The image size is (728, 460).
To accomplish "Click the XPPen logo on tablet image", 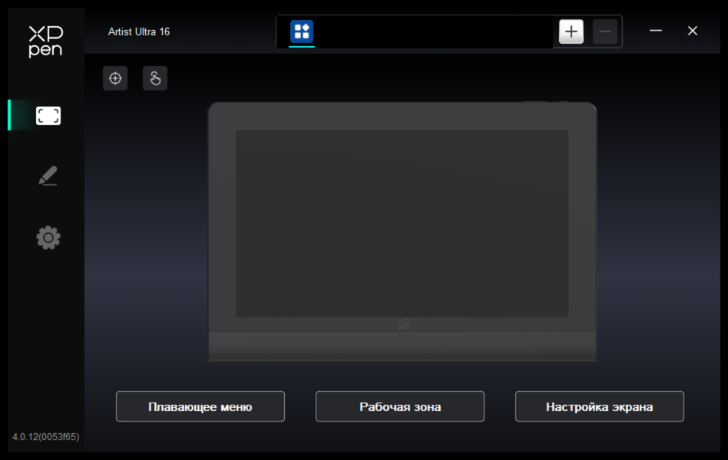I will point(404,324).
